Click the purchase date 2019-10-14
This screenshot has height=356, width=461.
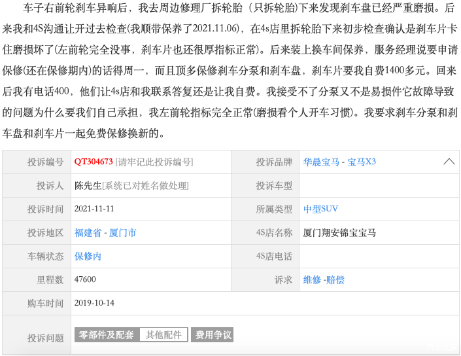point(94,303)
